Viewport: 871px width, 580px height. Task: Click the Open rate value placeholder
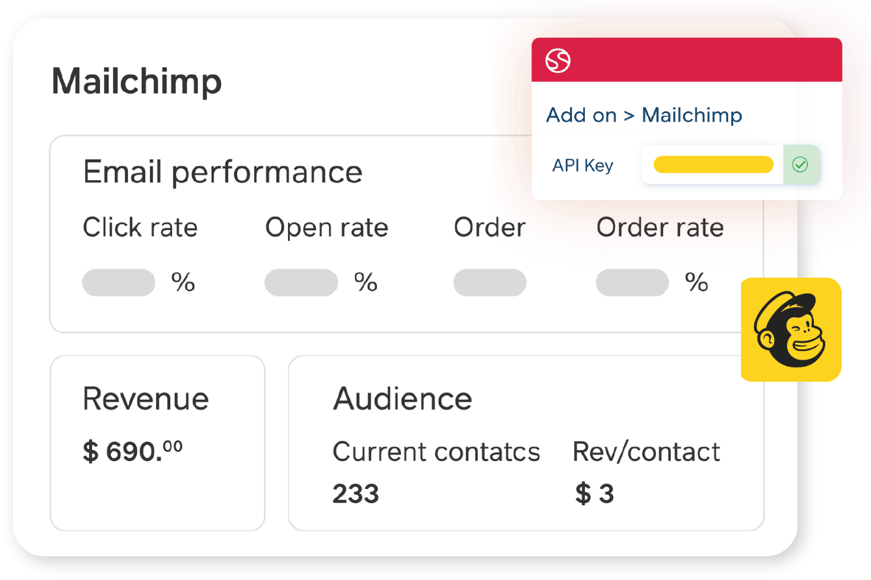301,283
